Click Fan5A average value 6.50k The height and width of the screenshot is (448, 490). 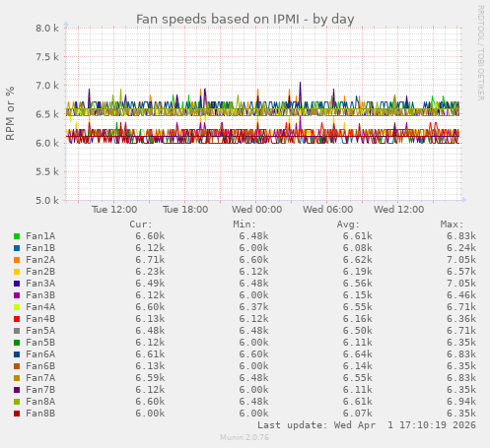point(358,331)
